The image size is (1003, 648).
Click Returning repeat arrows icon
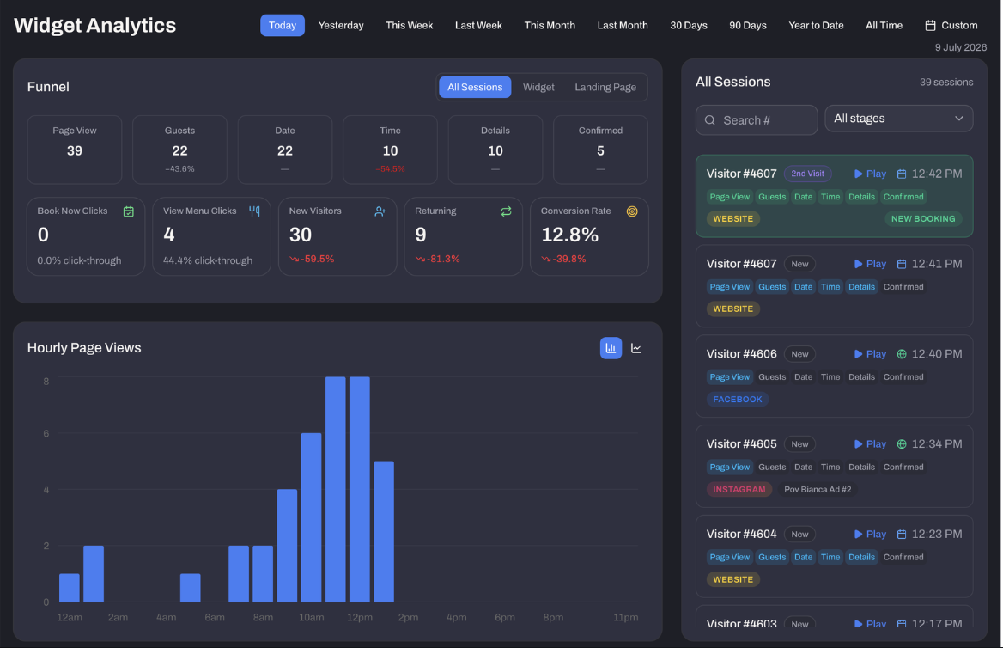coord(506,211)
